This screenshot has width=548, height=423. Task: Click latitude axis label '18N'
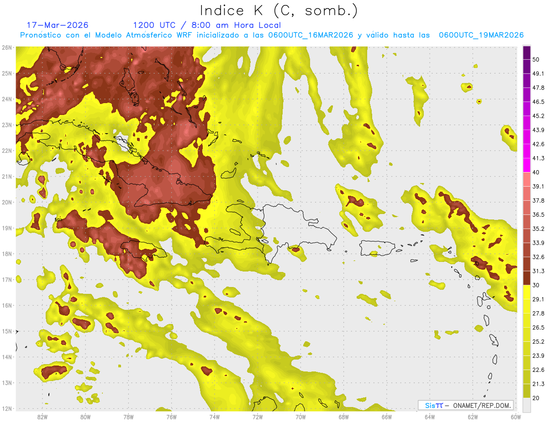point(7,254)
